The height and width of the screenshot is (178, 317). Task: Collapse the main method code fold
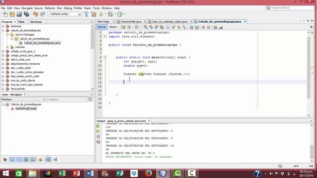[105, 57]
